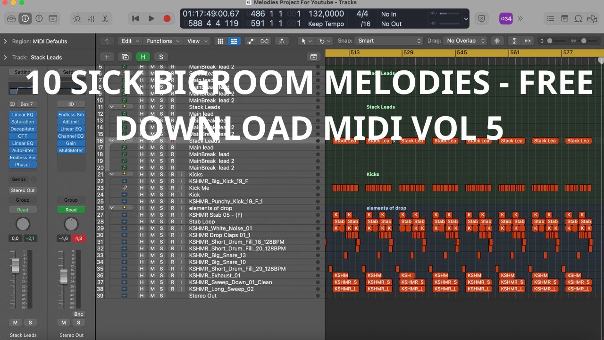Mute the KSHMR_Big_Kick_19_F track

coord(152,181)
